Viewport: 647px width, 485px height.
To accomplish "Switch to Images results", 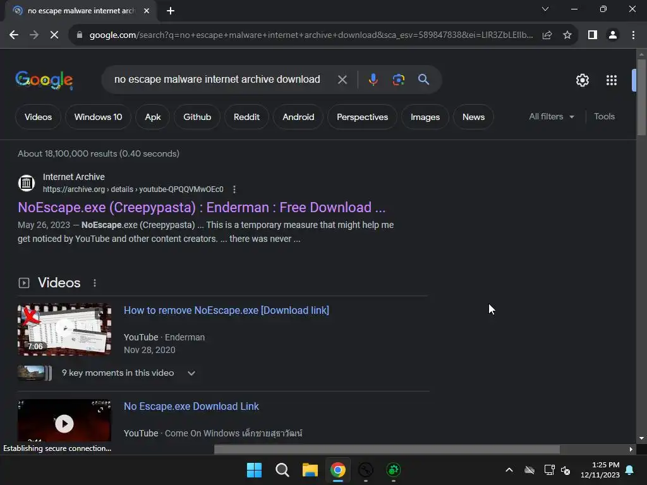I will point(425,117).
